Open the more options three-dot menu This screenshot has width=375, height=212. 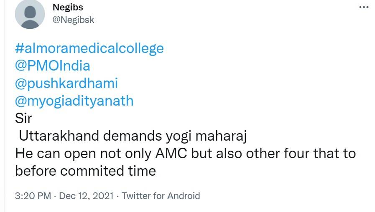pyautogui.click(x=364, y=8)
